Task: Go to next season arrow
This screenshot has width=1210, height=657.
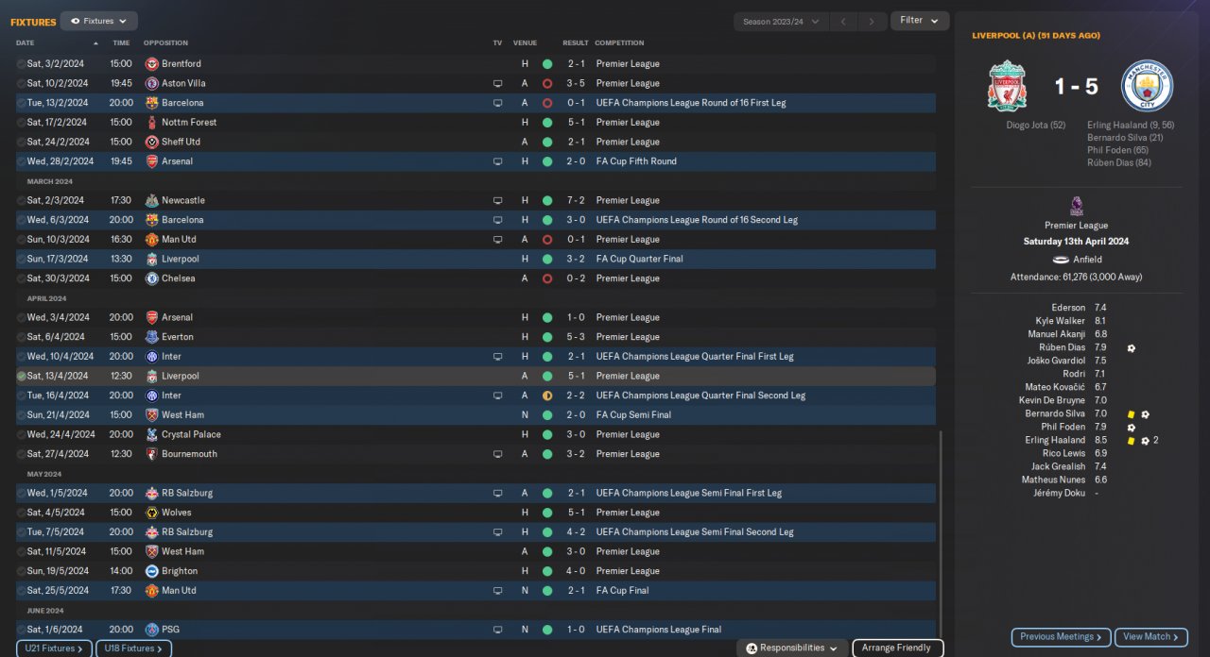Action: click(873, 21)
